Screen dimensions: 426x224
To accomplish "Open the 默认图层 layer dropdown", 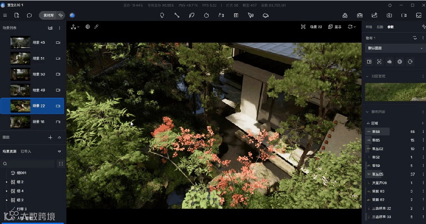I will (395, 48).
